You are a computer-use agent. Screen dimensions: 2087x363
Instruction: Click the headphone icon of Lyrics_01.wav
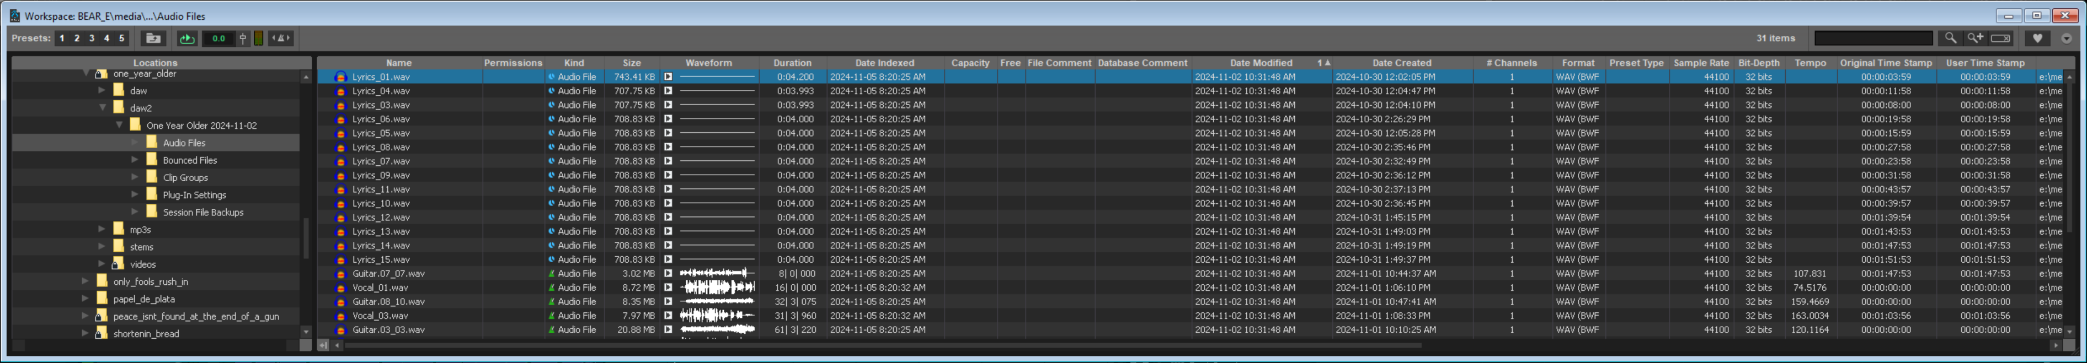[x=341, y=78]
